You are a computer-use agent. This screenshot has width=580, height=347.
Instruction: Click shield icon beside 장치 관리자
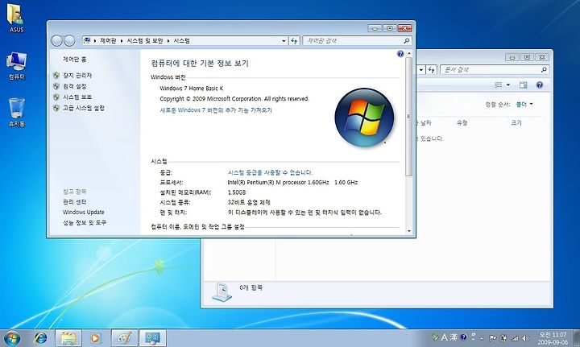tap(56, 76)
